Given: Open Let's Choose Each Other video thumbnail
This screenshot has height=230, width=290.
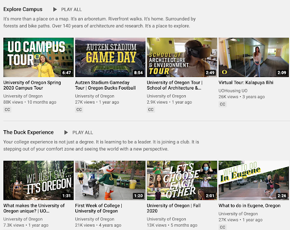Looking at the screenshot, I should pos(182,180).
